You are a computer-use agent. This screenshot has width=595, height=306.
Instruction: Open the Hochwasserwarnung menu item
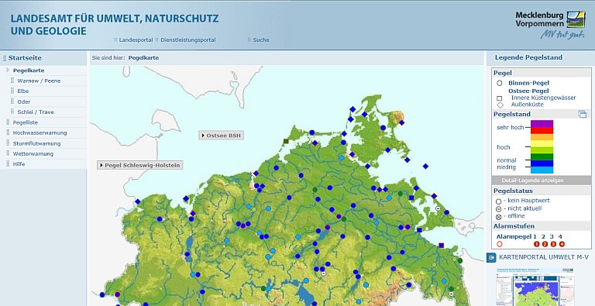point(40,133)
